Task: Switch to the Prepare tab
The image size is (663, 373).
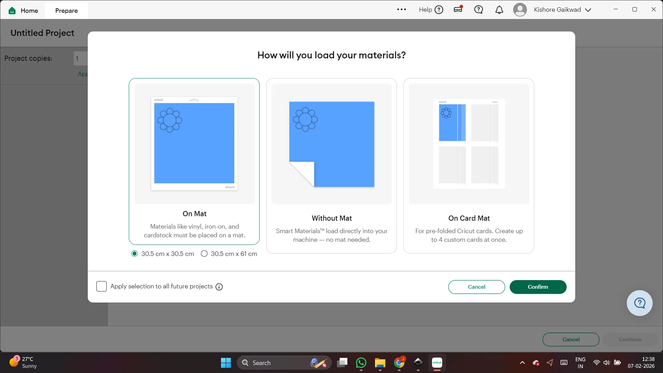Action: [66, 11]
